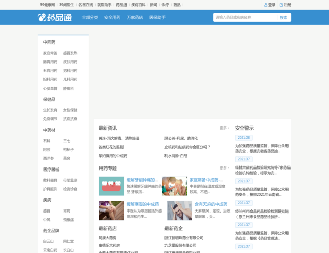The height and width of the screenshot is (253, 329).
Task: Open 检测诊查 category
Action: pyautogui.click(x=70, y=189)
